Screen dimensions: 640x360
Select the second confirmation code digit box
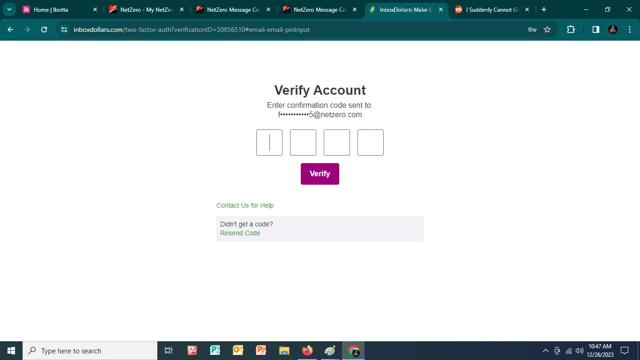[303, 142]
